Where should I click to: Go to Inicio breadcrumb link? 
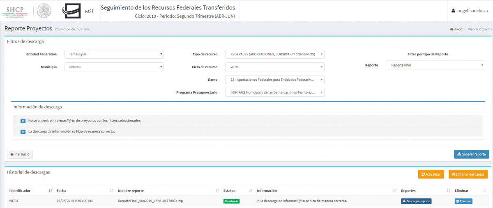(x=458, y=30)
